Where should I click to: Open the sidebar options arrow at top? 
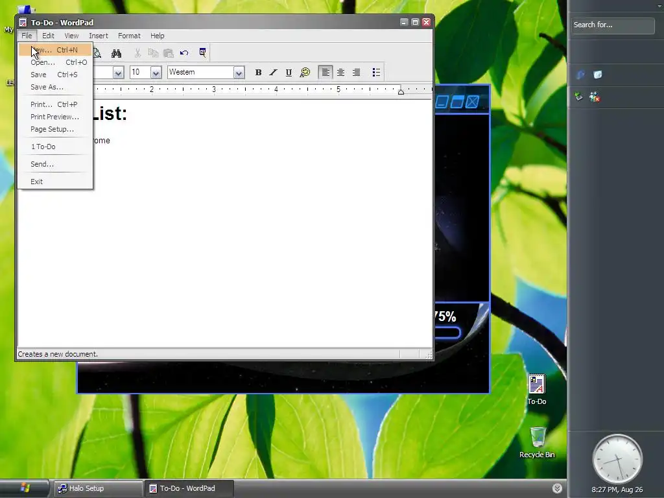[x=659, y=5]
